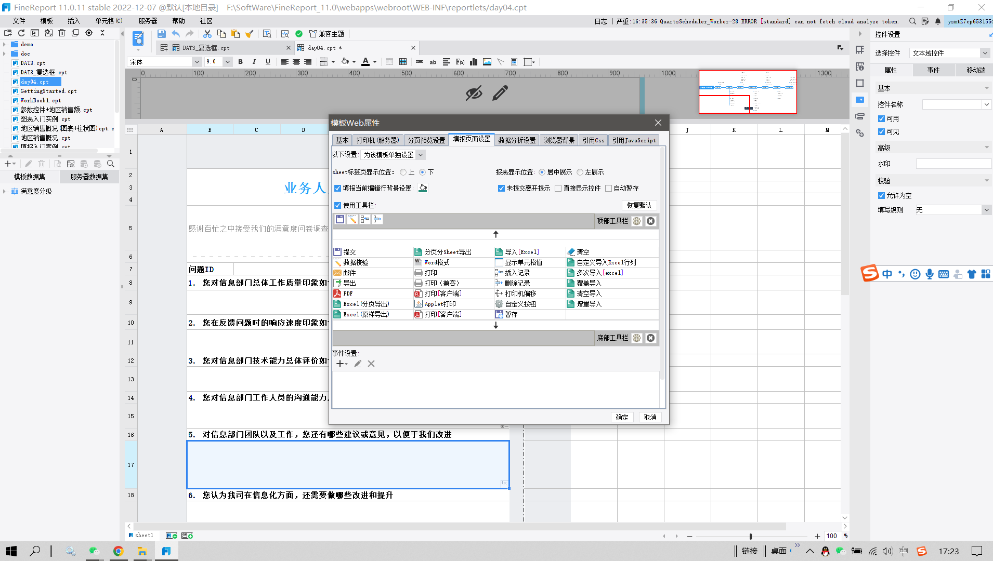The width and height of the screenshot is (993, 561).
Task: Select 上 for sheet tab position
Action: [403, 172]
